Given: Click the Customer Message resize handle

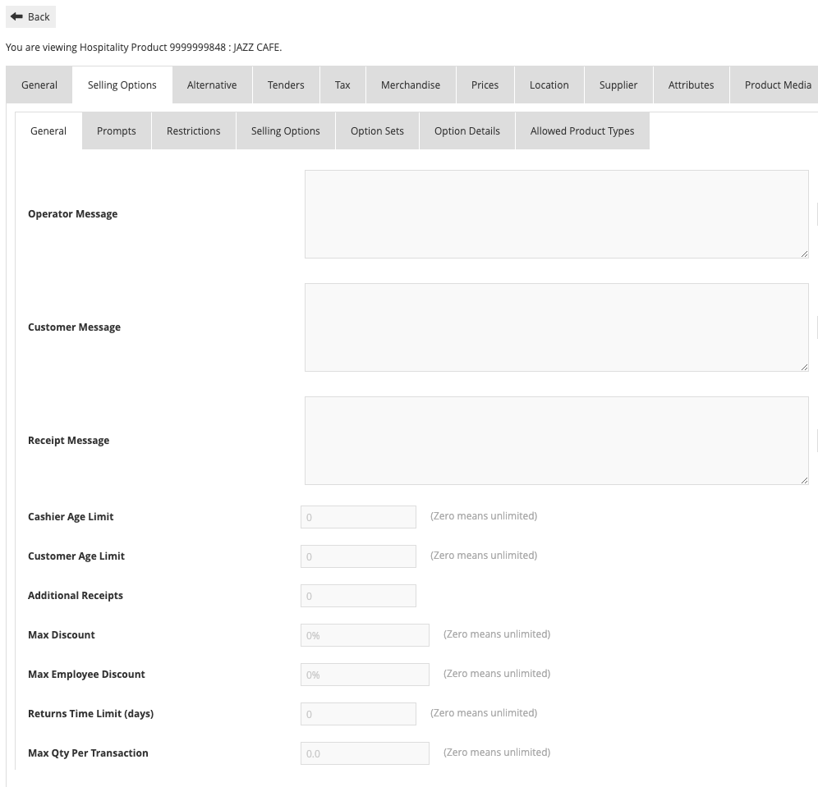Looking at the screenshot, I should point(804,367).
